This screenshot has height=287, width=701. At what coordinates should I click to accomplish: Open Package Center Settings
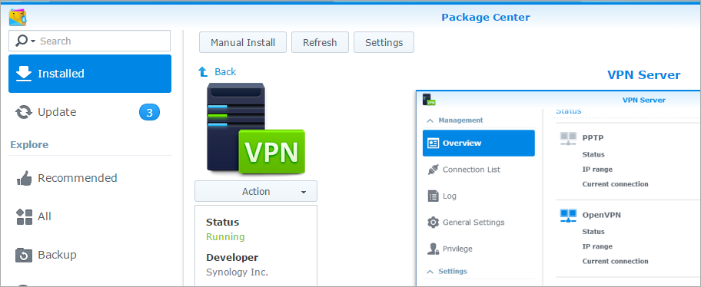tap(384, 42)
